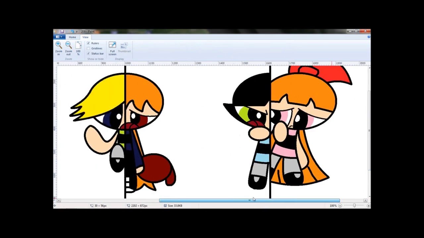Screen dimensions: 424x238
Task: Click the status bar zoom-in plus button
Action: (368, 206)
